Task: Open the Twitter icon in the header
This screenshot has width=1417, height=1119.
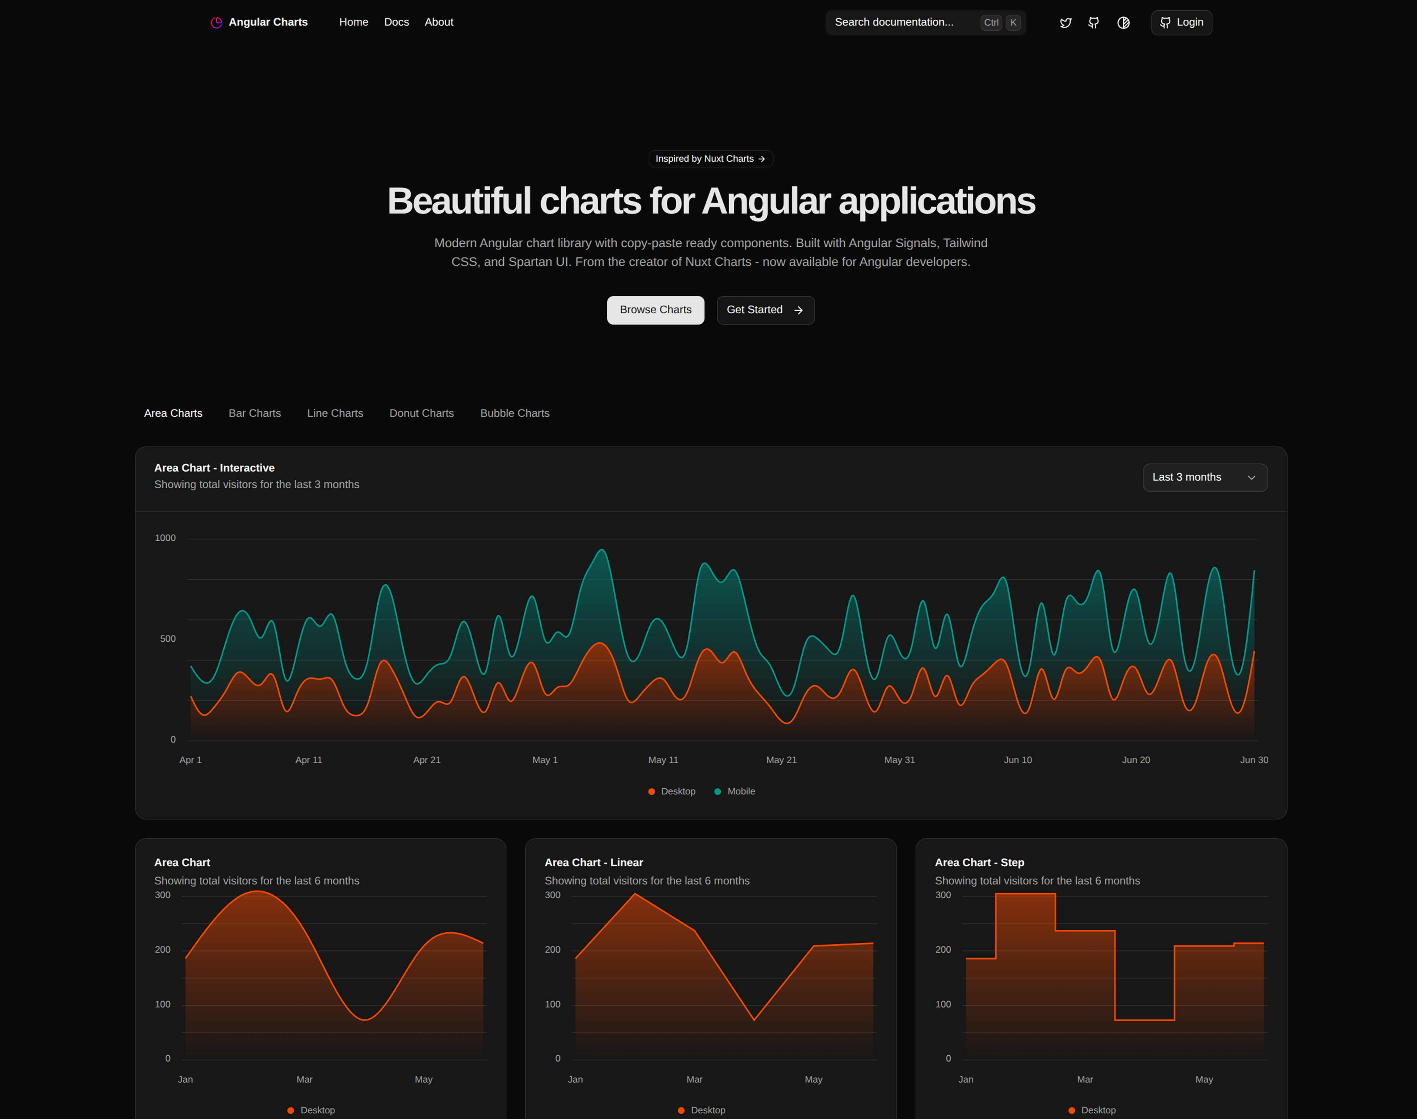Action: click(1065, 22)
